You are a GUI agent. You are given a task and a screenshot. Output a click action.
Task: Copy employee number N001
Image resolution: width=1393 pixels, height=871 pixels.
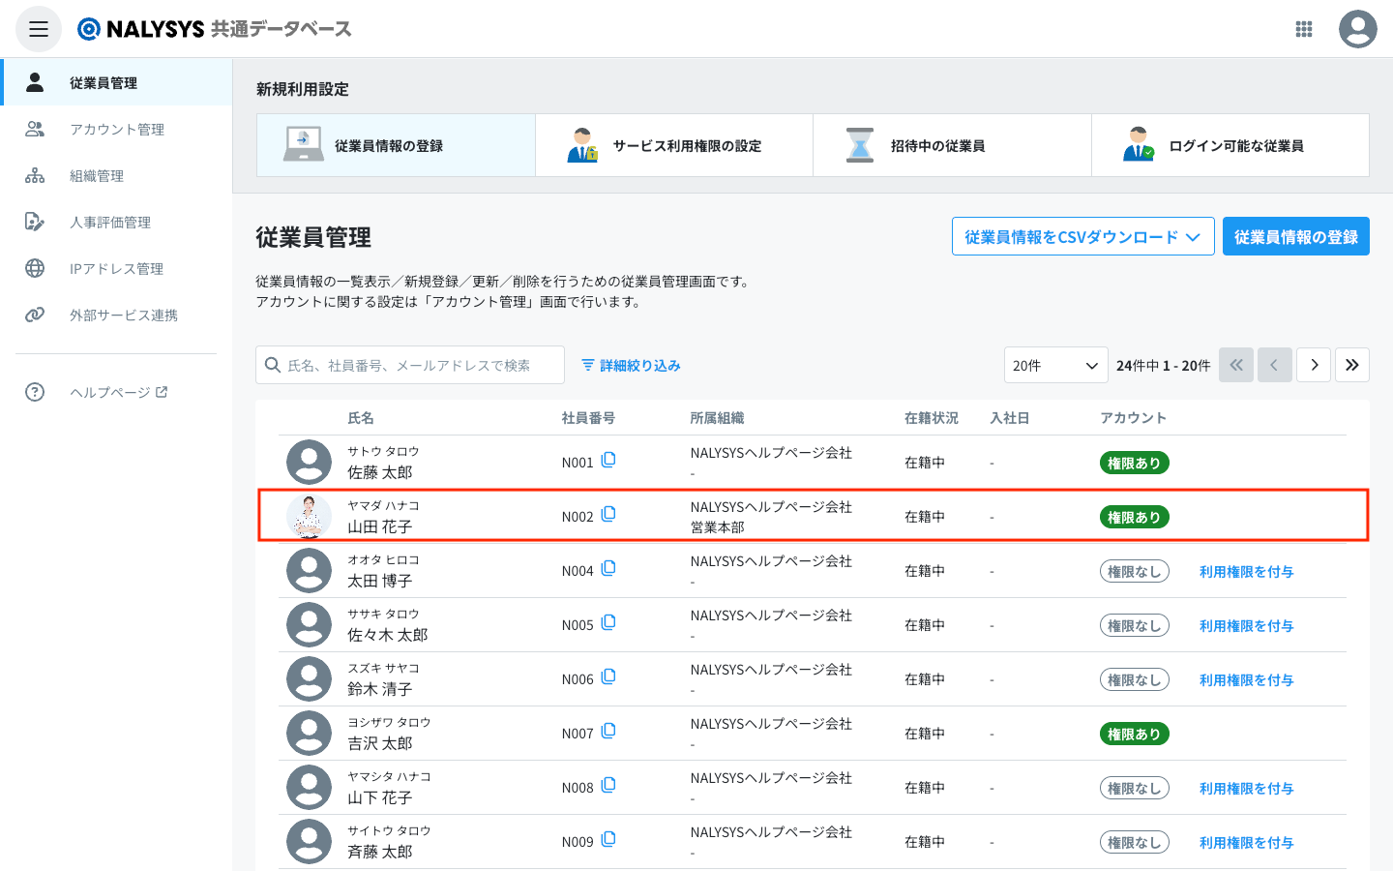(x=608, y=461)
